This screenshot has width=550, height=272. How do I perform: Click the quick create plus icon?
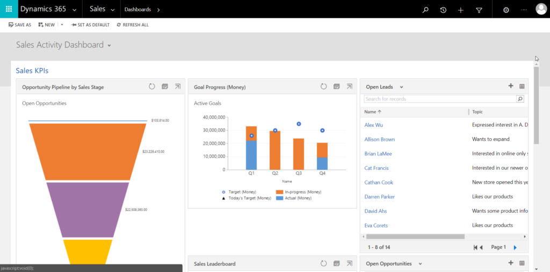[x=460, y=10]
